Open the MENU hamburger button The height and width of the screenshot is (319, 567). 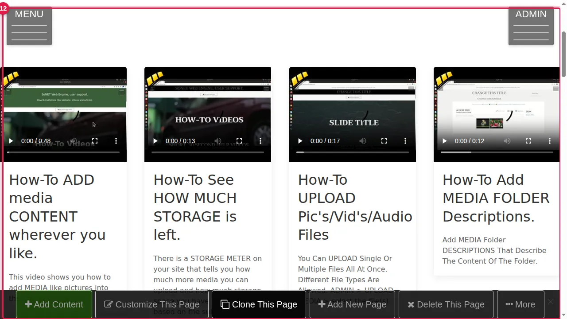pyautogui.click(x=29, y=26)
